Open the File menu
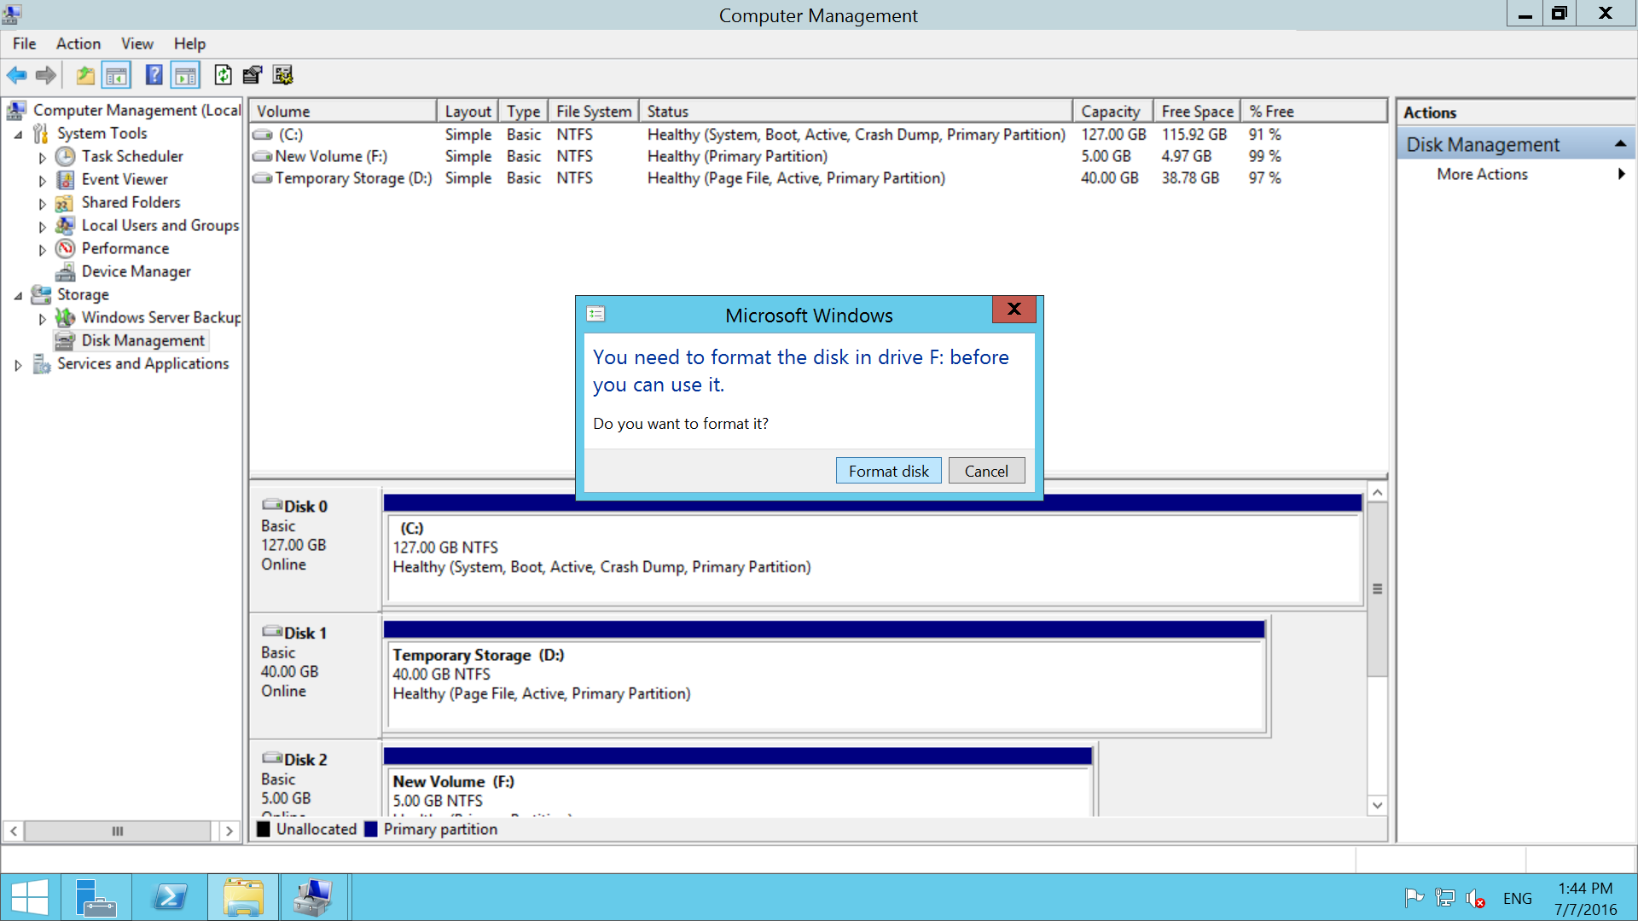 click(x=24, y=43)
